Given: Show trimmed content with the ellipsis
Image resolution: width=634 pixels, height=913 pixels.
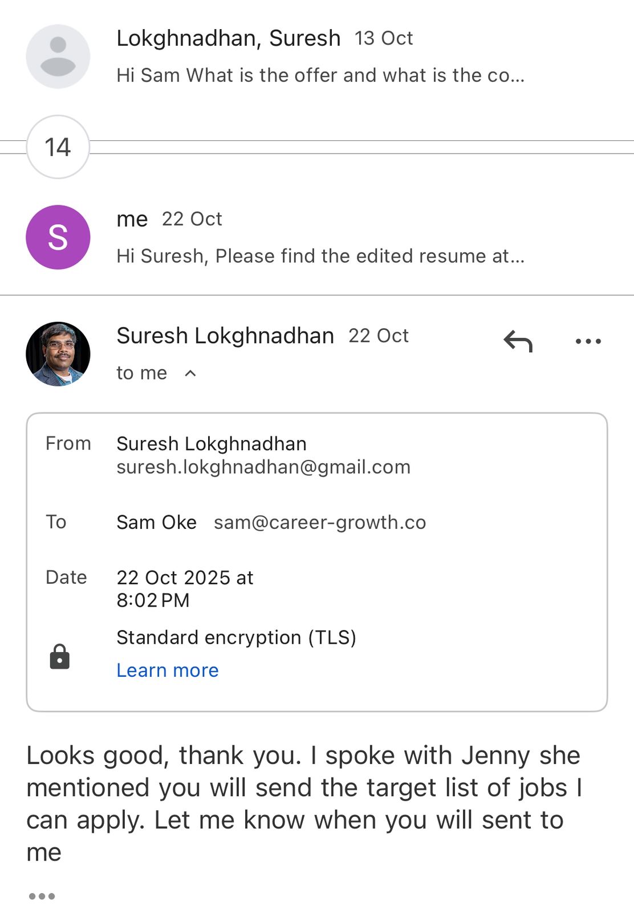Looking at the screenshot, I should point(42,896).
